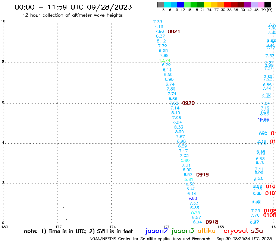Click the wave height value '6.33'
The height and width of the screenshot is (242, 276).
179,127
